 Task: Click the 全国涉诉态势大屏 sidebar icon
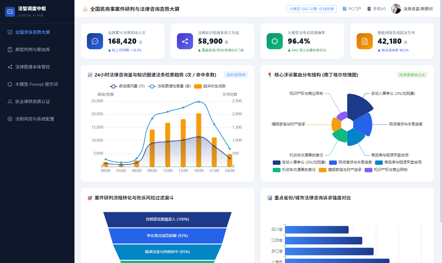[x=10, y=32]
